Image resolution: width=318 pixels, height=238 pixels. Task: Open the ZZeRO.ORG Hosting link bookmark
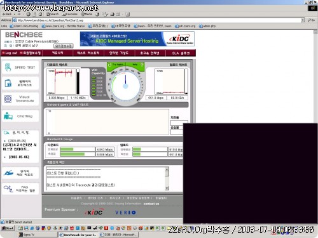[x=24, y=26]
